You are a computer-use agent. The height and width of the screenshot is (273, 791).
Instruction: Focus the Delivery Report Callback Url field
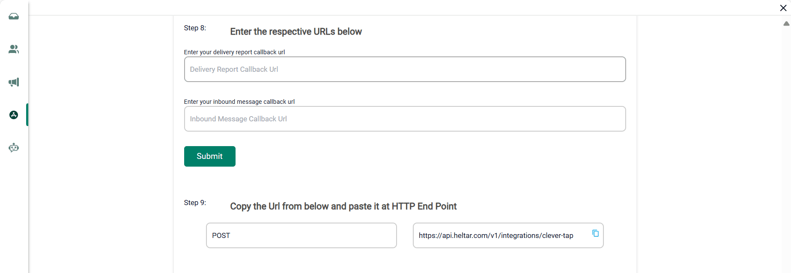pyautogui.click(x=405, y=69)
